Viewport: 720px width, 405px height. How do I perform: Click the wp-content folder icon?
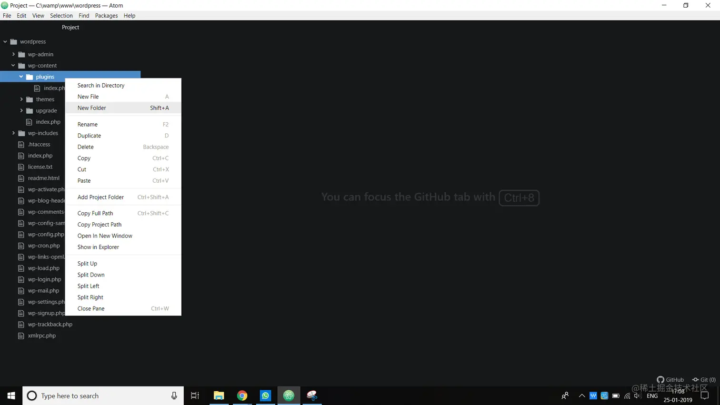click(21, 66)
